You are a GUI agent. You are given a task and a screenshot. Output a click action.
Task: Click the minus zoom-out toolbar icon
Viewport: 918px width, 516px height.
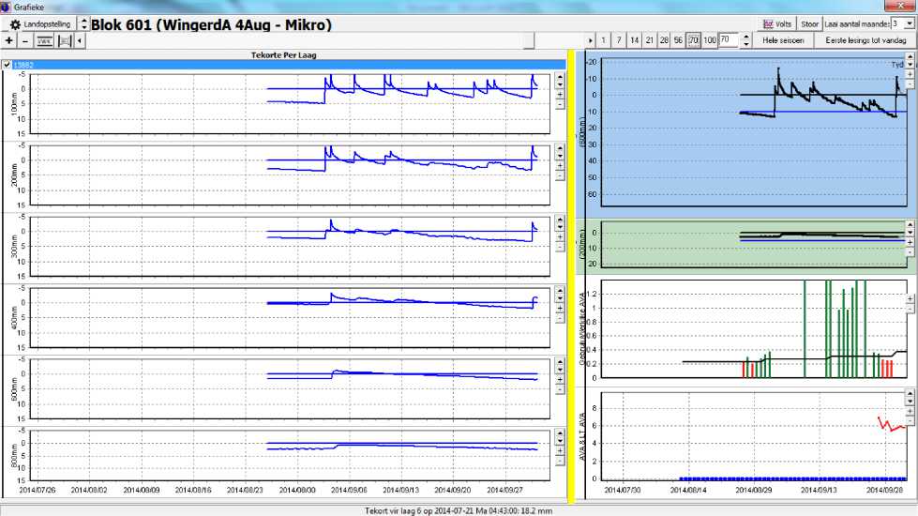[x=25, y=40]
